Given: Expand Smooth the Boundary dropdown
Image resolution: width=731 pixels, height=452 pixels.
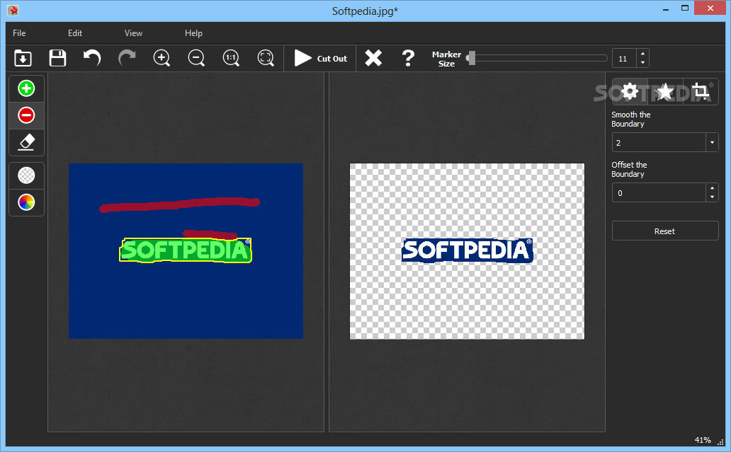Looking at the screenshot, I should pyautogui.click(x=712, y=142).
